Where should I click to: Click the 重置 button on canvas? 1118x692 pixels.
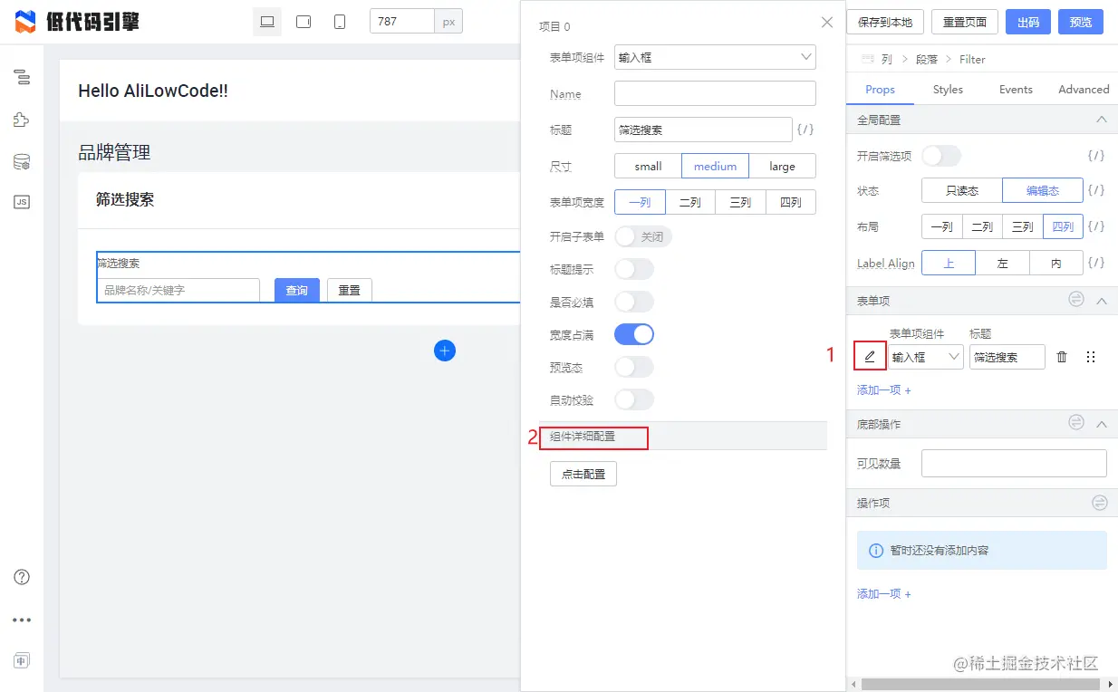pyautogui.click(x=350, y=290)
